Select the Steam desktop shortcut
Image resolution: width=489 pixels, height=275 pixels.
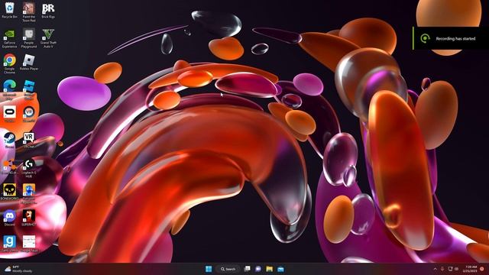[9, 140]
